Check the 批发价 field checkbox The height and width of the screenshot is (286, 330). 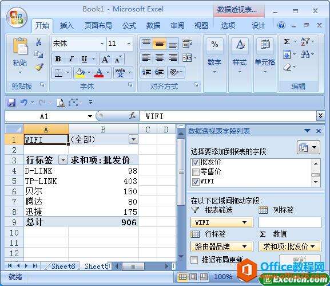pyautogui.click(x=196, y=162)
